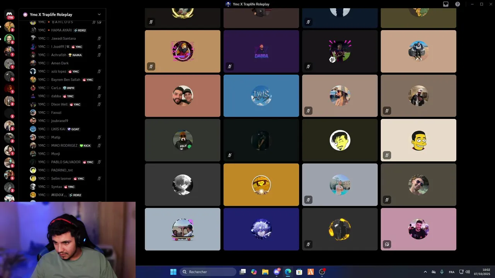Viewport: 495px width, 278px height.
Task: Focus the navy tile with white flower avatar
Action: click(x=261, y=229)
